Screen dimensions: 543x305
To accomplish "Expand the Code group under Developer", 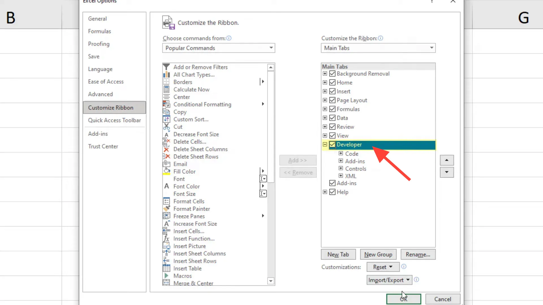I will pos(341,153).
